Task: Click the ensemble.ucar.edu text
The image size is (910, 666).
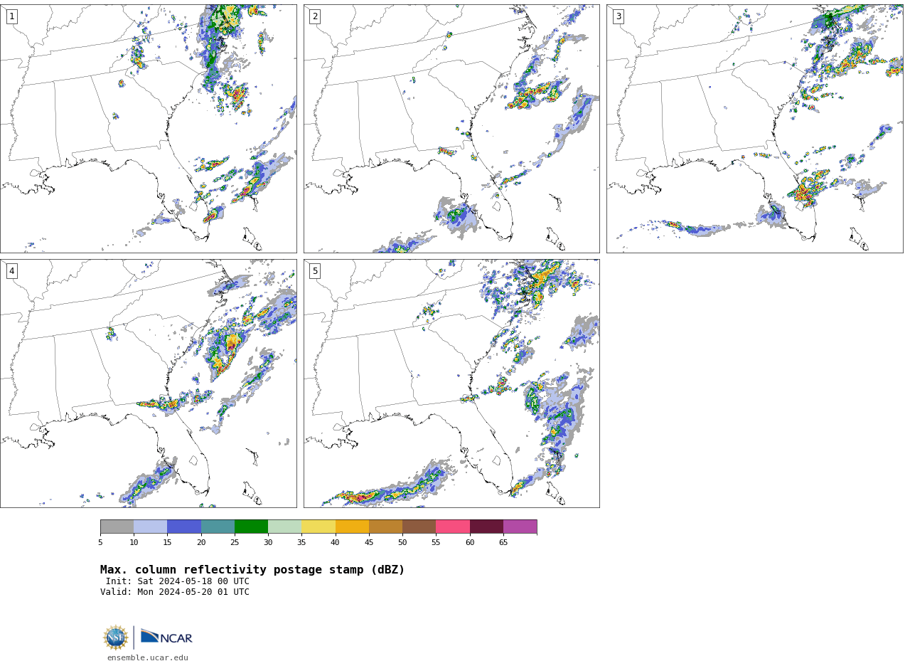Action: tap(148, 658)
